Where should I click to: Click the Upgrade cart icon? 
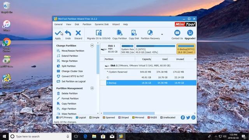tap(190, 33)
